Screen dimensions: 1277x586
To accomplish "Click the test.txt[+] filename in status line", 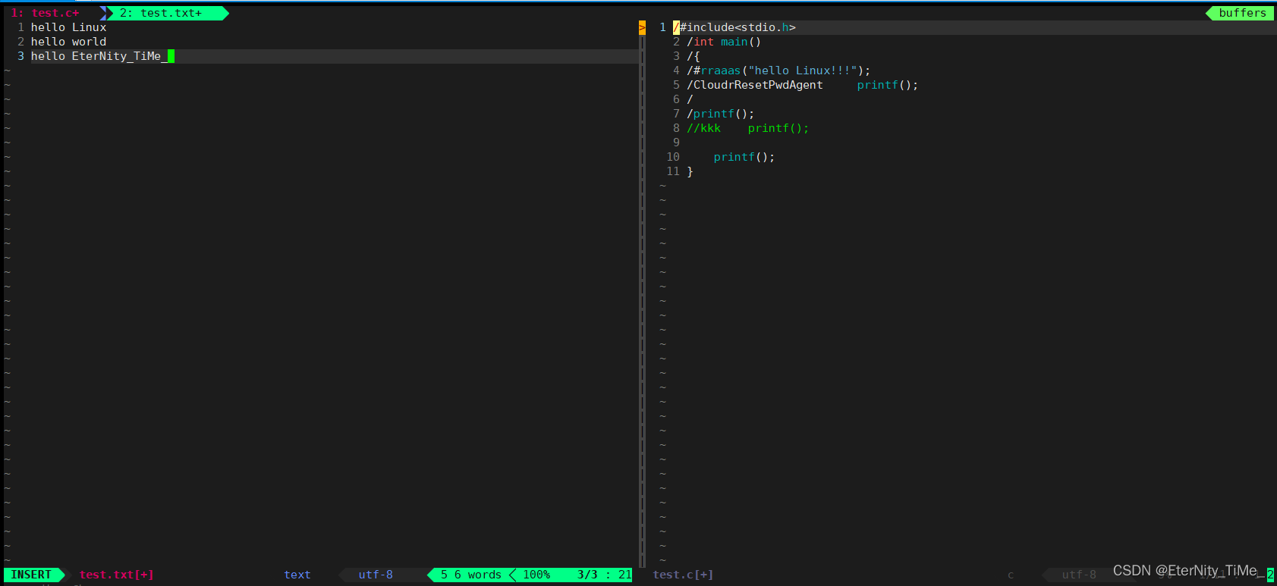I will pos(116,575).
